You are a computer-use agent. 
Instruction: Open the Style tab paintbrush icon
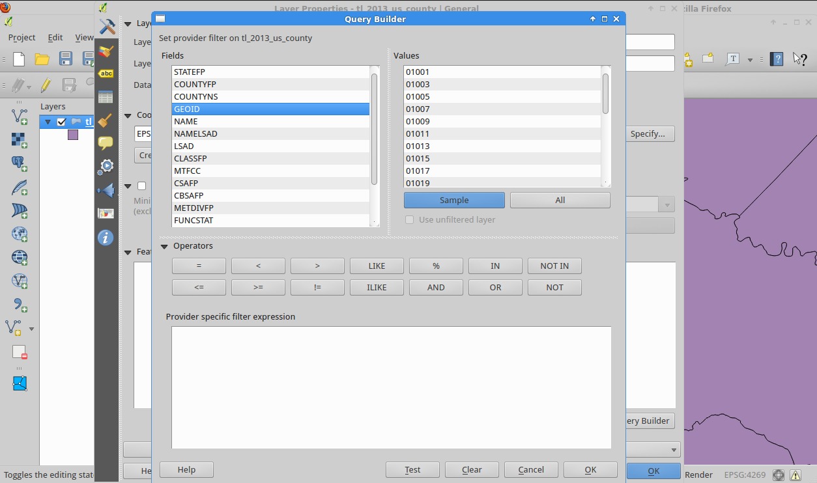[x=106, y=51]
